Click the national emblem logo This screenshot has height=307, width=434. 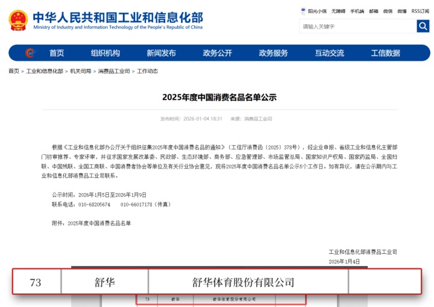pos(18,21)
